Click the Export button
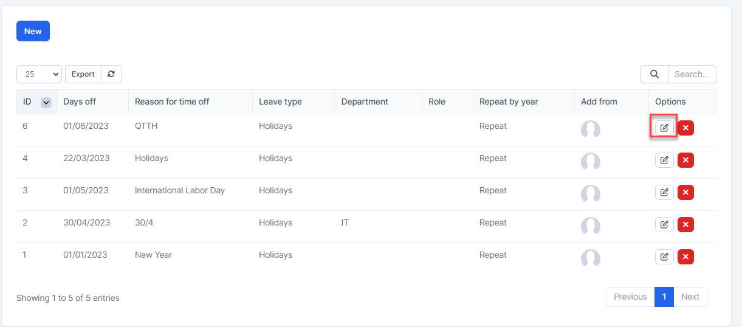 click(x=83, y=74)
